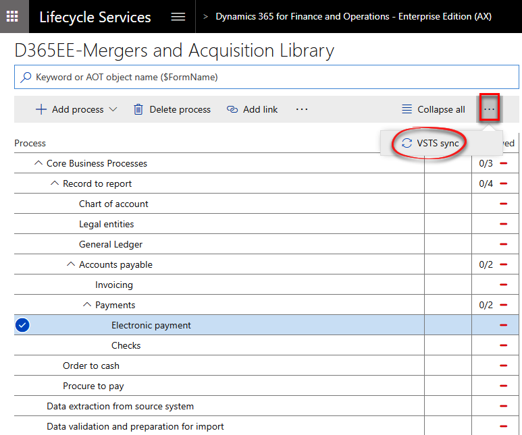This screenshot has height=435, width=522.
Task: Click Delete process button label
Action: pos(180,109)
